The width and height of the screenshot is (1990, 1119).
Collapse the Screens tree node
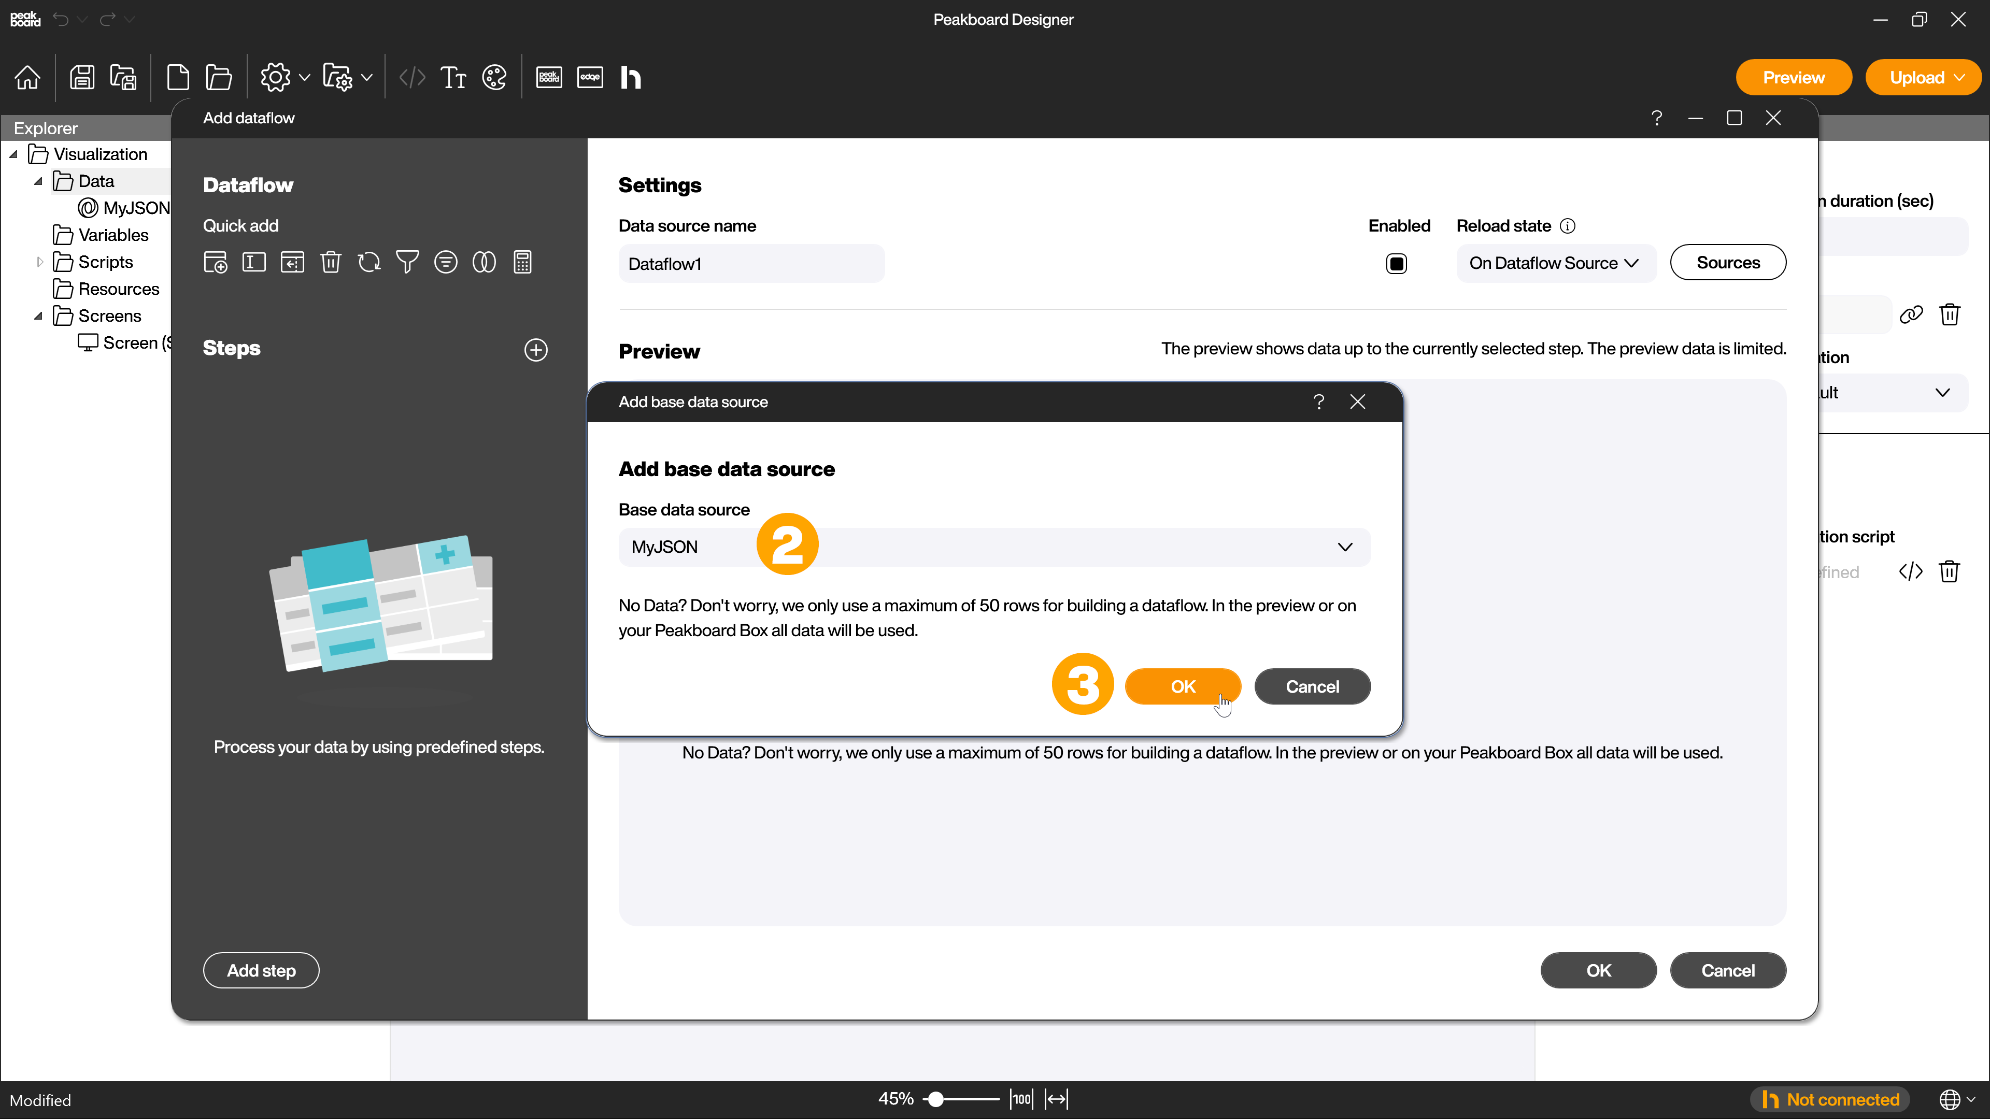click(x=38, y=316)
